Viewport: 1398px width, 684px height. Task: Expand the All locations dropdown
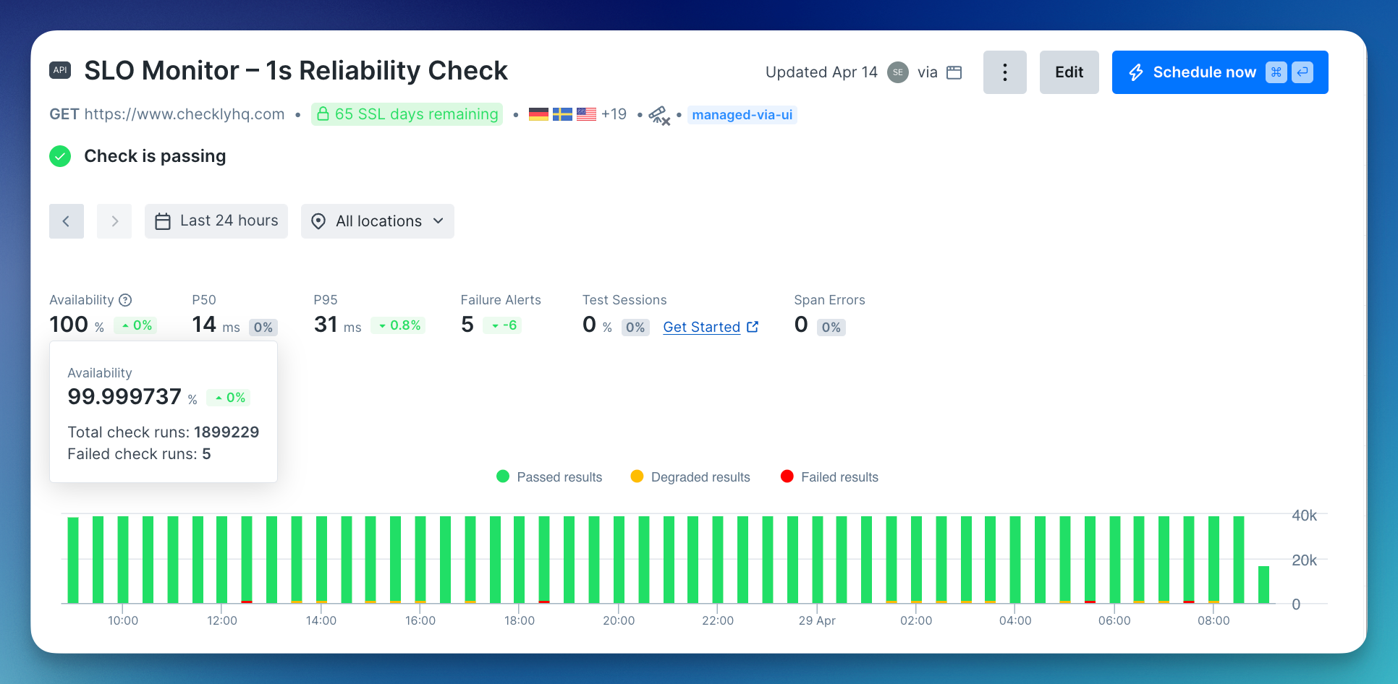(x=378, y=221)
